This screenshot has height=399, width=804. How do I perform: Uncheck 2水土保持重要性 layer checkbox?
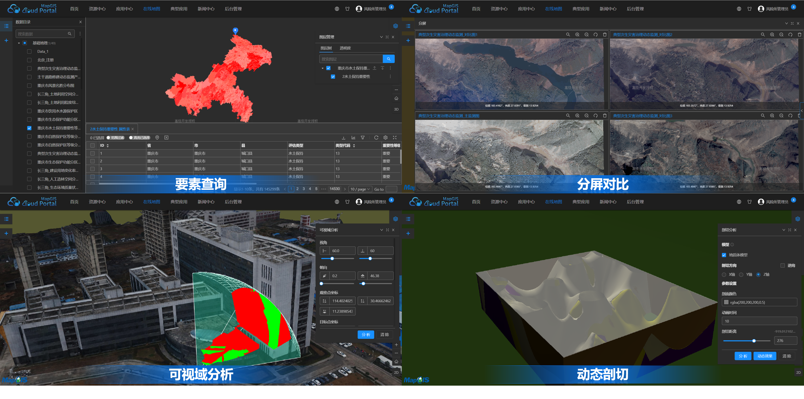[333, 76]
